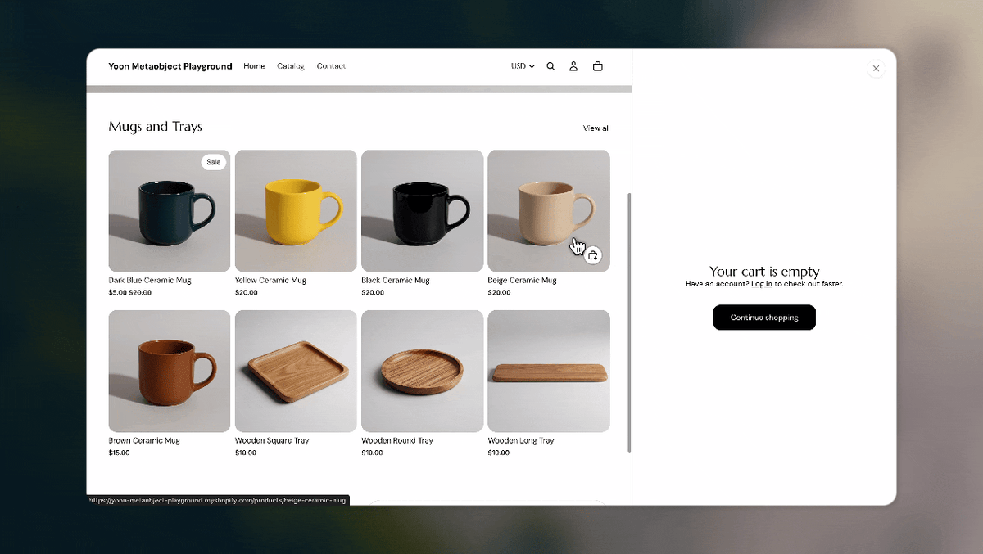
Task: Click Continue shopping button
Action: [x=764, y=318]
